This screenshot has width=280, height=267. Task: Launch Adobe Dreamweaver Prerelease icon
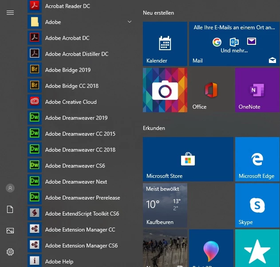35,197
